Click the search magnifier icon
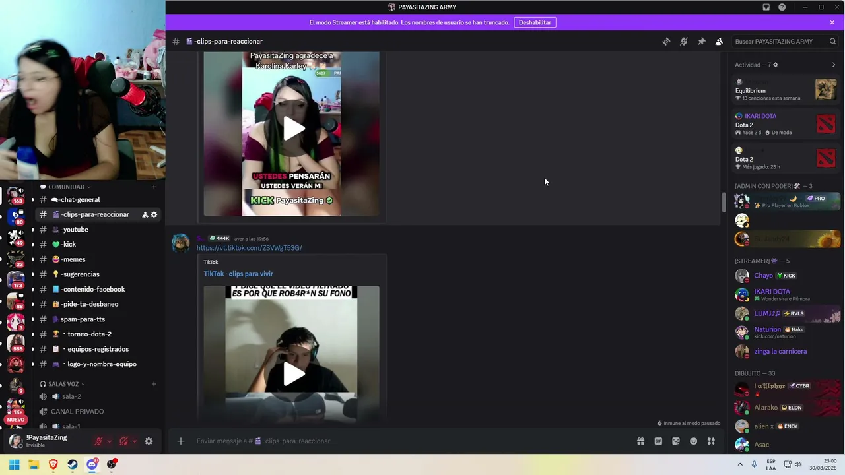Viewport: 845px width, 475px height. (x=832, y=41)
